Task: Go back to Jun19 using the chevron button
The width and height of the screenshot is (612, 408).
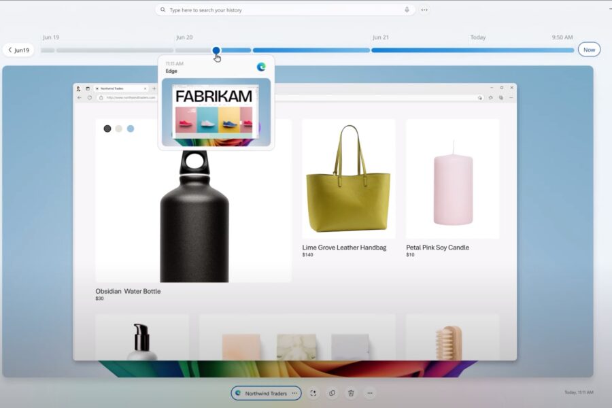Action: [19, 50]
